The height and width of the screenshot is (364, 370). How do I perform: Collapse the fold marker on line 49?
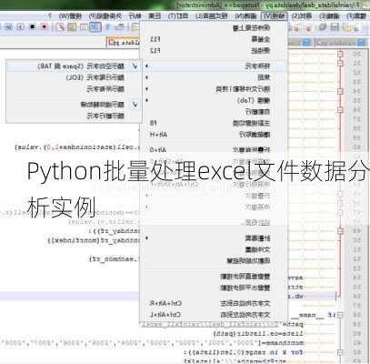point(340,230)
